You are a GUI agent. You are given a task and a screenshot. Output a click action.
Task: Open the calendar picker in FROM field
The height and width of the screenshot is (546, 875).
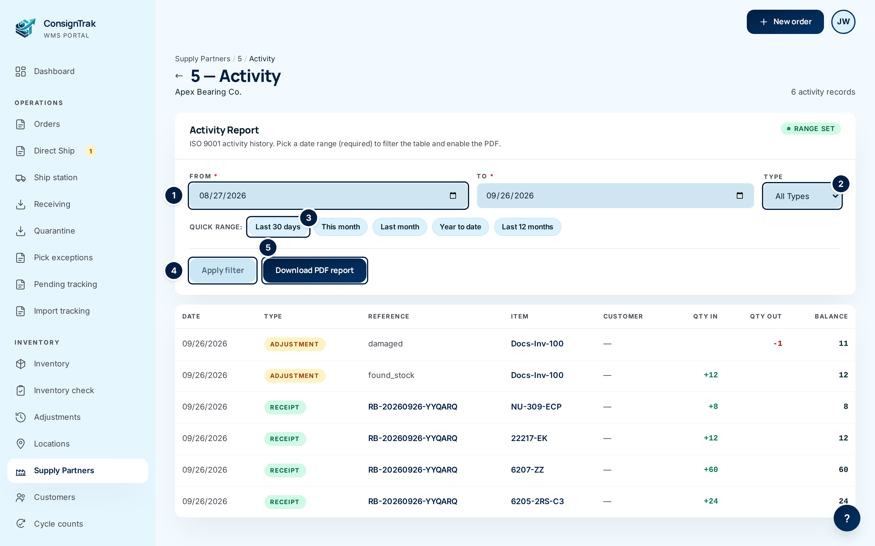pyautogui.click(x=453, y=196)
